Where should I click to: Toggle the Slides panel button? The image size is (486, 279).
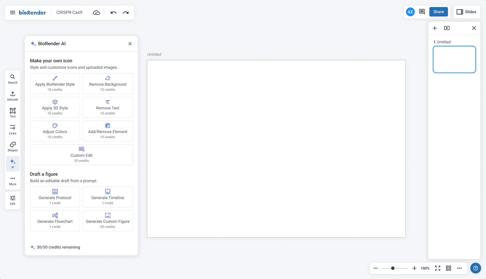click(466, 12)
